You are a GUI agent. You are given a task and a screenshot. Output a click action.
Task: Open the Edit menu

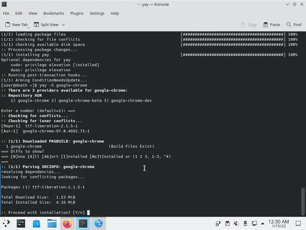[x=19, y=13]
